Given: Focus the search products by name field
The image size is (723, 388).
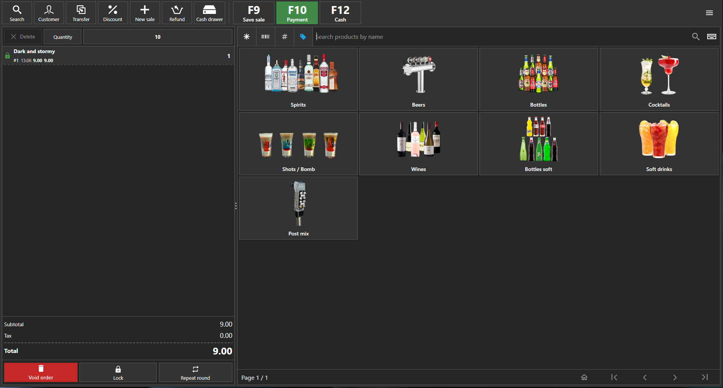Looking at the screenshot, I should point(501,37).
